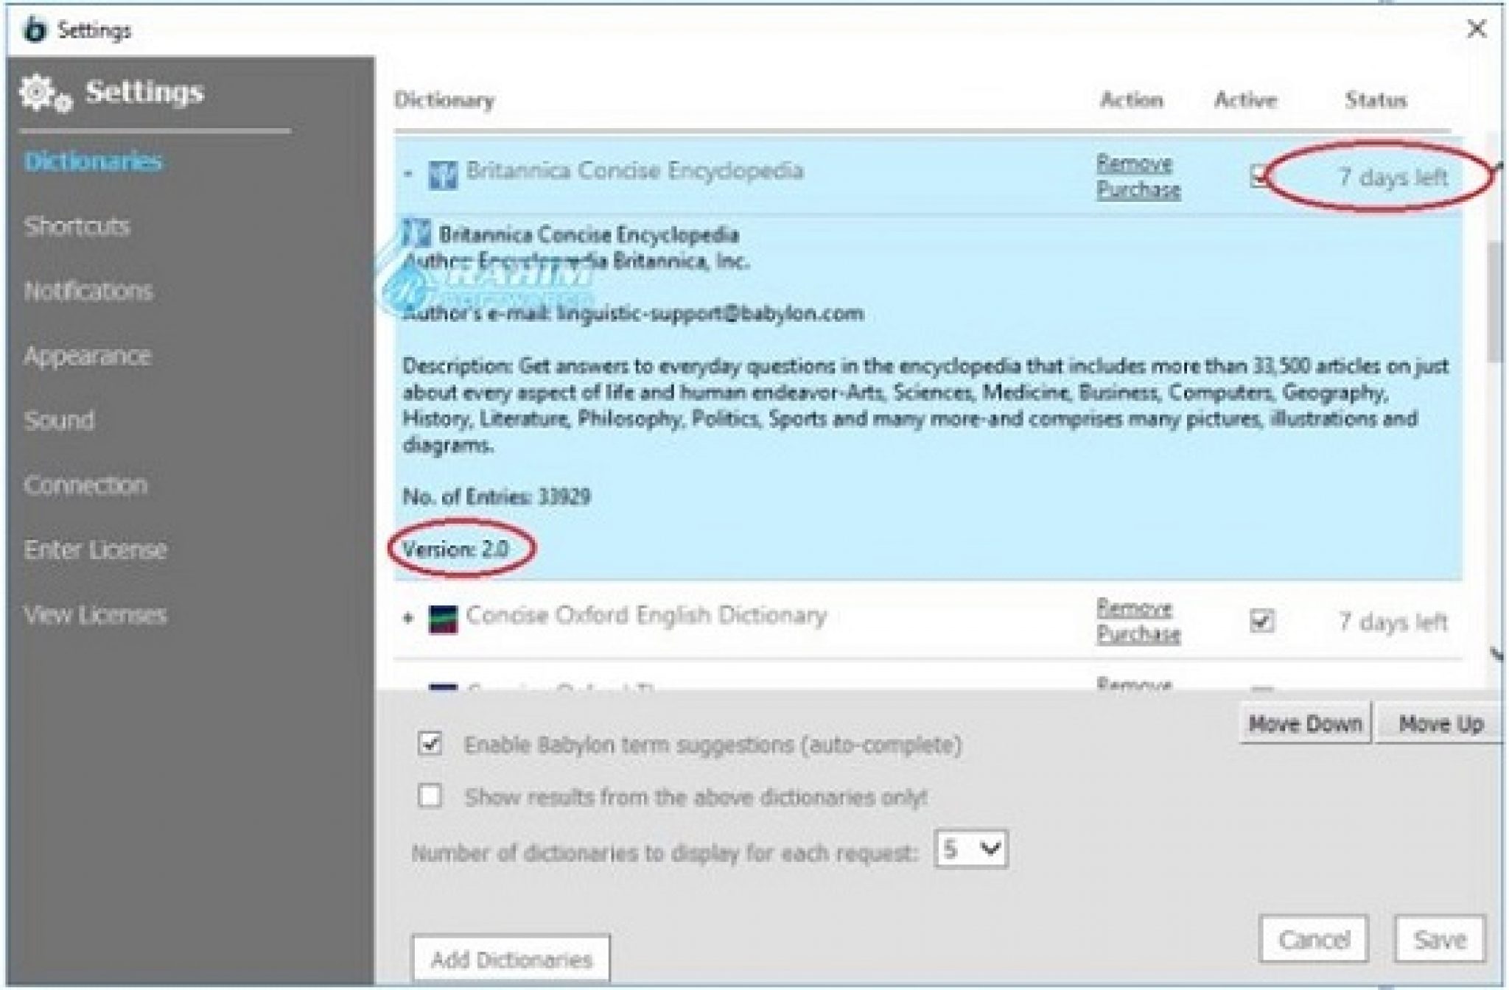
Task: Click the Settings gear icon in sidebar
Action: 43,94
